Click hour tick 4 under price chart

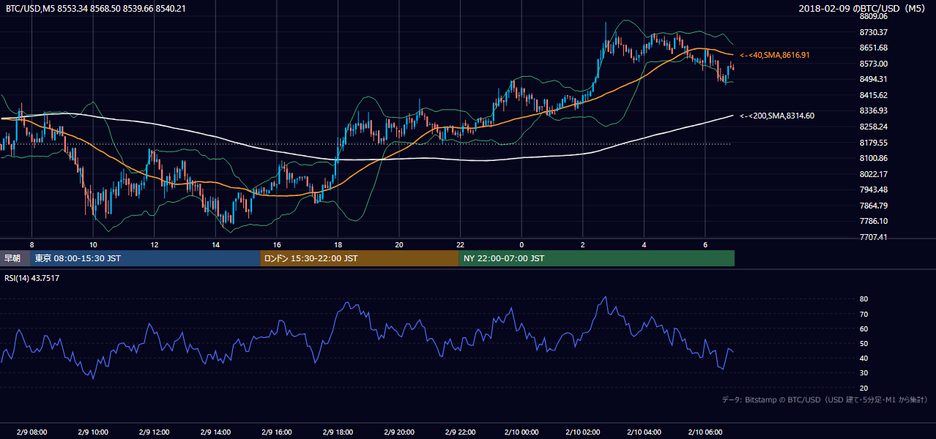pos(644,244)
